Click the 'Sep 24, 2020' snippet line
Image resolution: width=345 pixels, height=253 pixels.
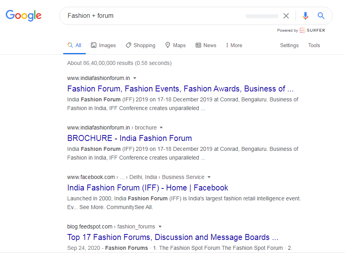[x=179, y=248]
